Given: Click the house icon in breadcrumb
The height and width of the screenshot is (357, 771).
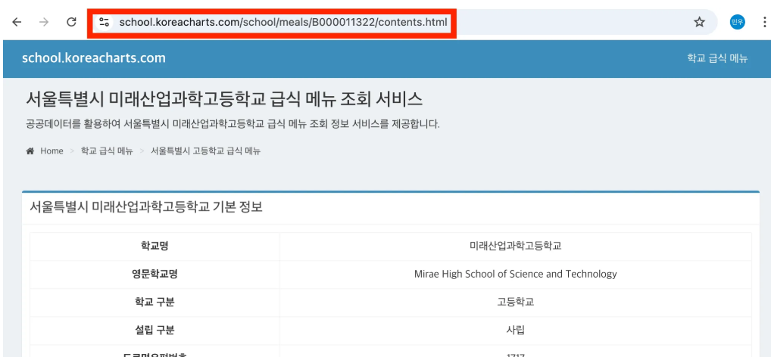Looking at the screenshot, I should pos(30,151).
